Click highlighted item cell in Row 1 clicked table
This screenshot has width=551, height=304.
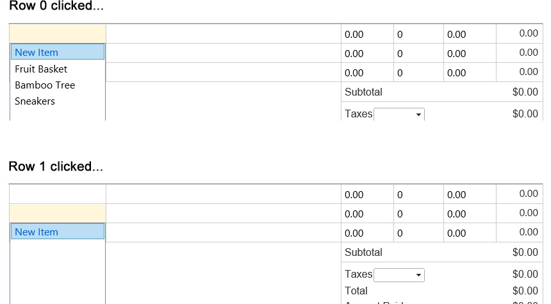point(58,213)
